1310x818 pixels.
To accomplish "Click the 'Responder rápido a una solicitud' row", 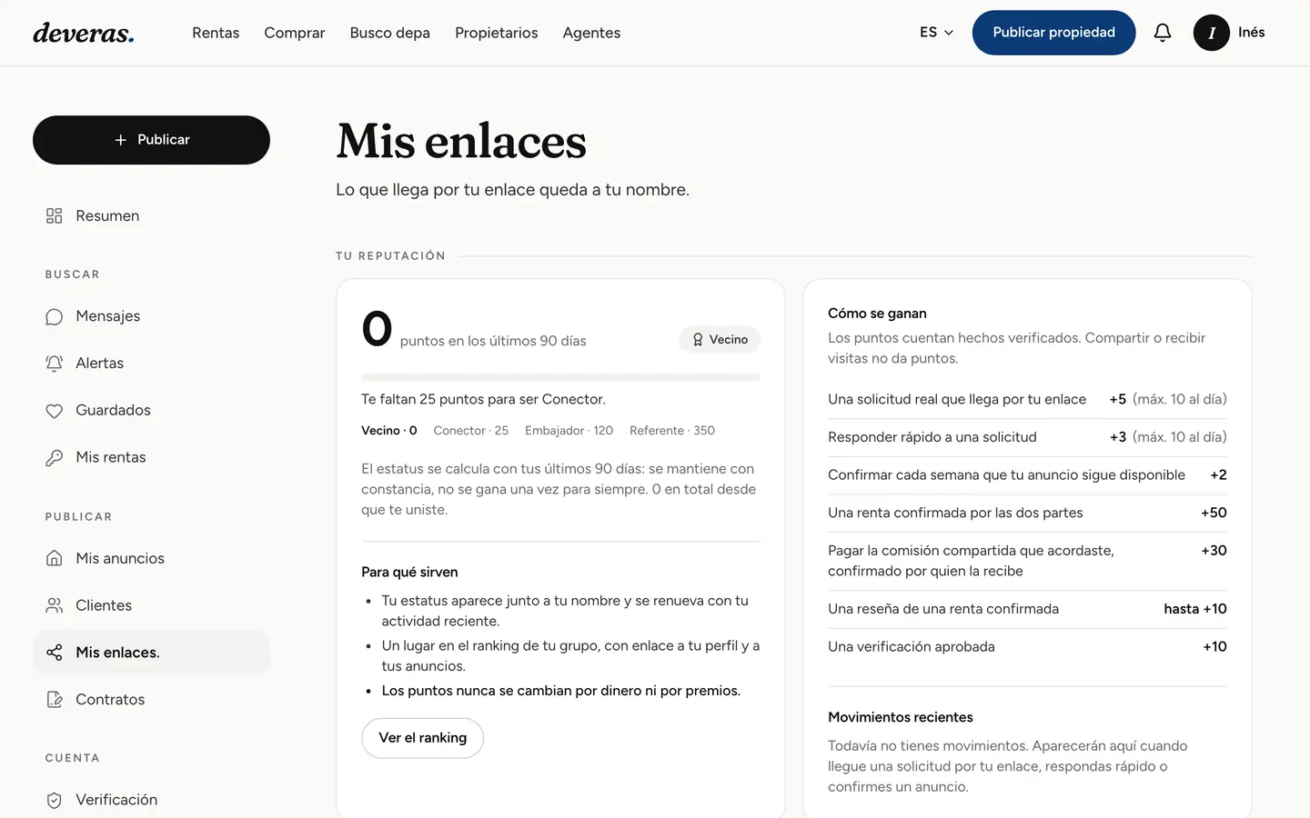I will tap(1027, 437).
